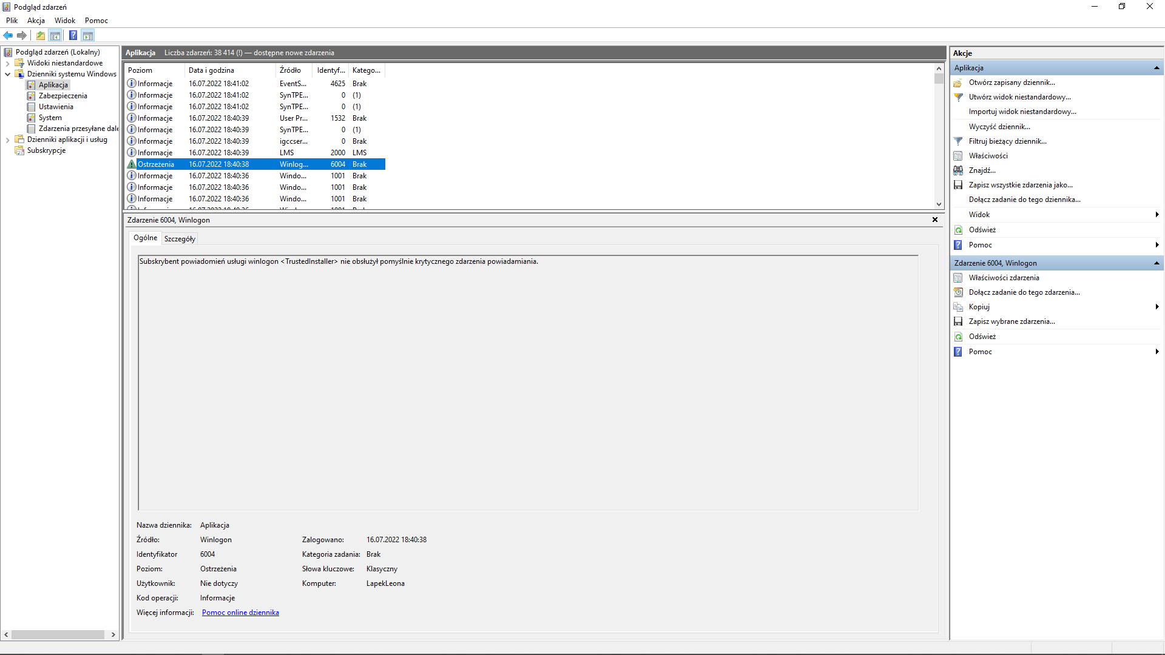Click the Forward arrow toolbar icon
This screenshot has width=1165, height=655.
coord(22,35)
